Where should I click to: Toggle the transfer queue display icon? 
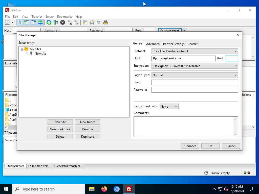pos(40,22)
